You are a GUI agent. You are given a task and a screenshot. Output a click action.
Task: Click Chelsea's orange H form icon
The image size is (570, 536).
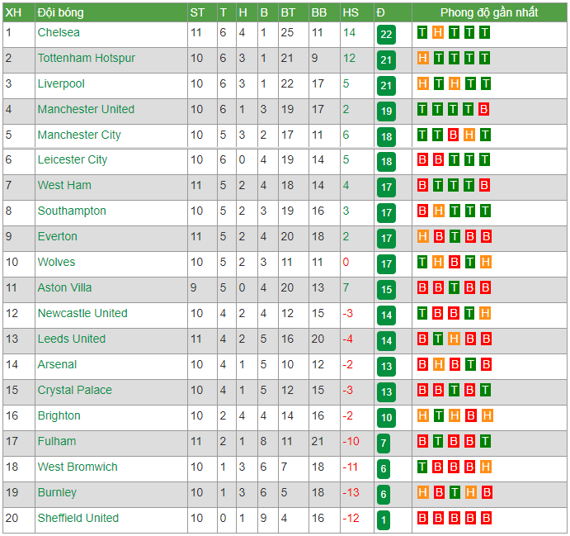pyautogui.click(x=438, y=32)
